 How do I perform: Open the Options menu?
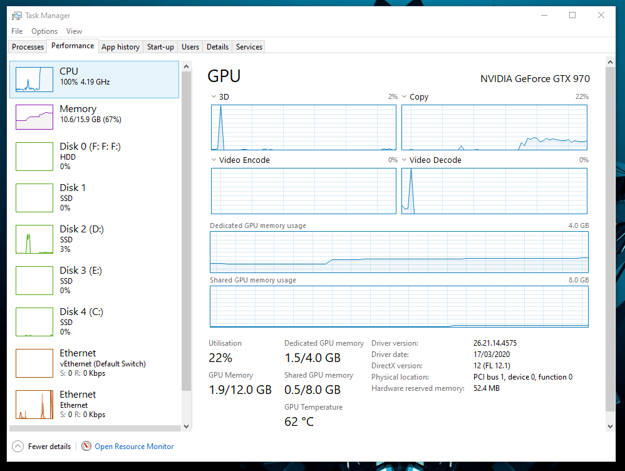[44, 31]
